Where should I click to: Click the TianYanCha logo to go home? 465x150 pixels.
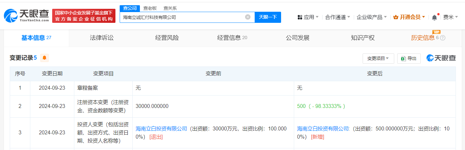coord(26,16)
